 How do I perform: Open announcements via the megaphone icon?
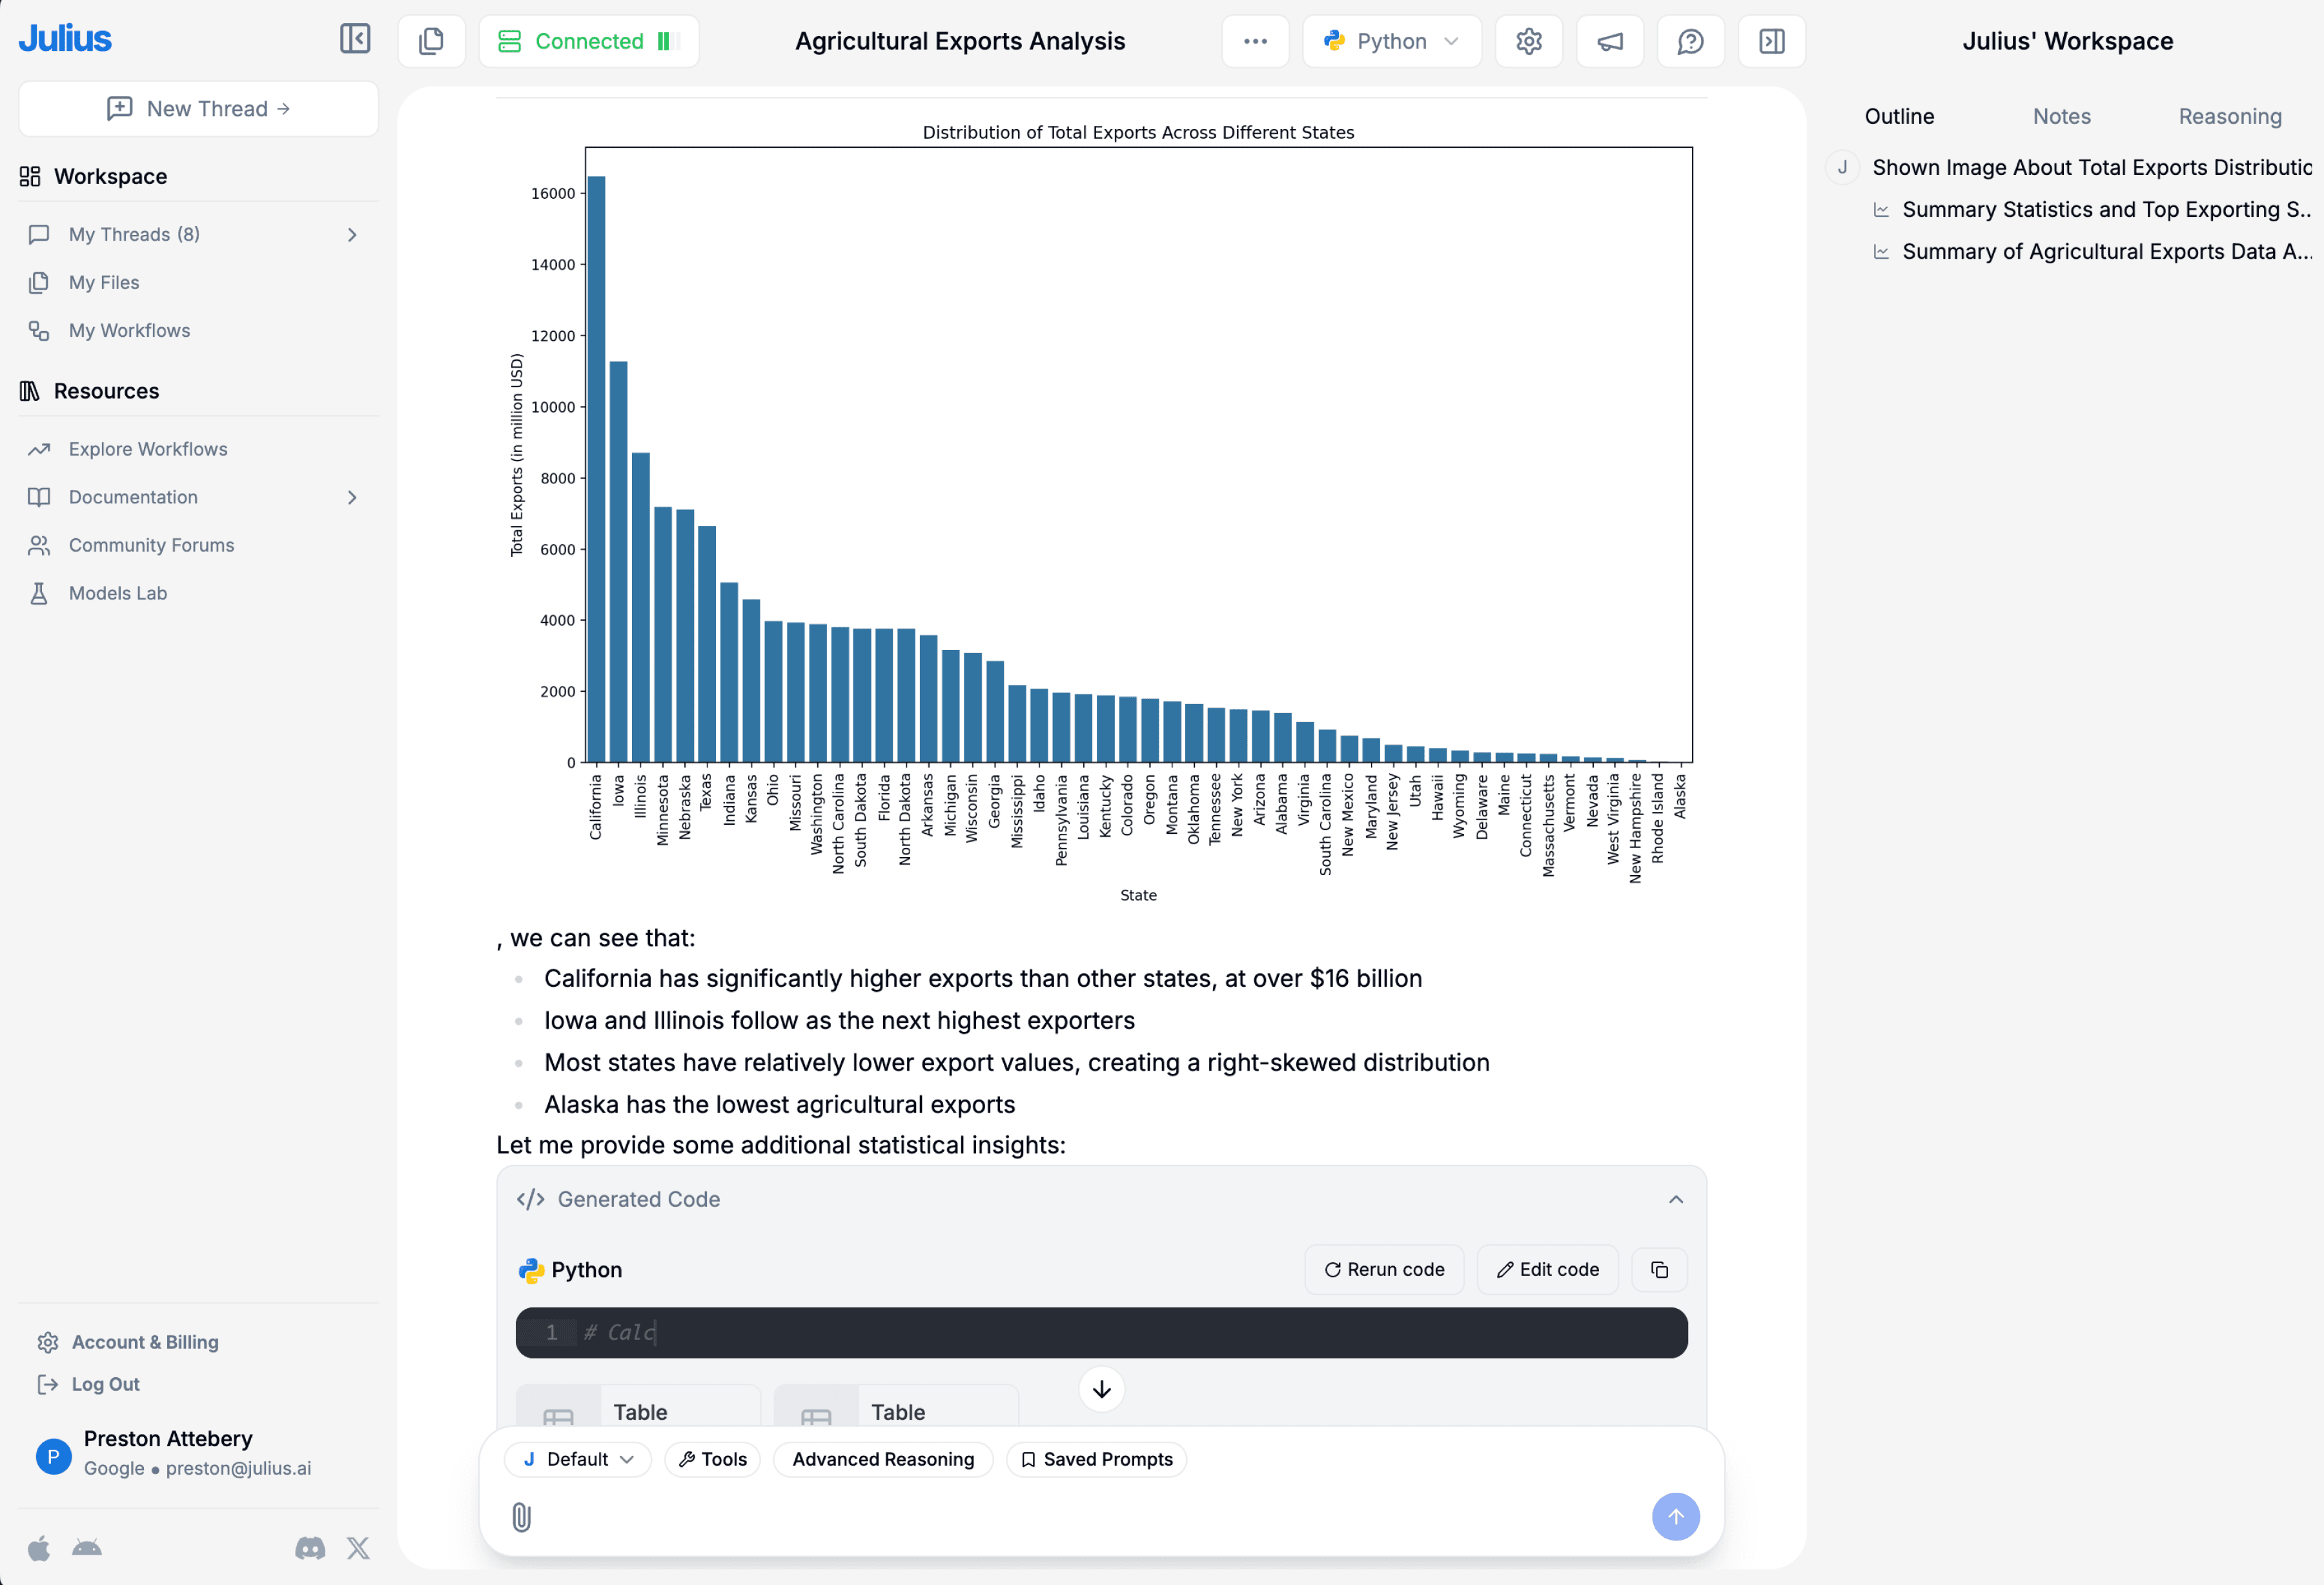coord(1609,41)
